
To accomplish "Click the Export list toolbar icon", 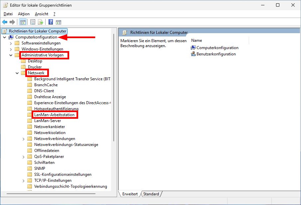I will [x=40, y=22].
